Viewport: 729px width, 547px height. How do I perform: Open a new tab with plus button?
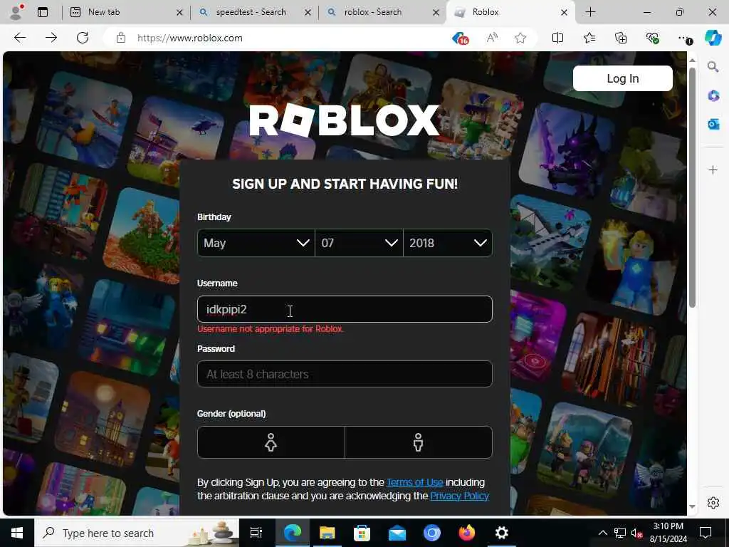tap(590, 12)
